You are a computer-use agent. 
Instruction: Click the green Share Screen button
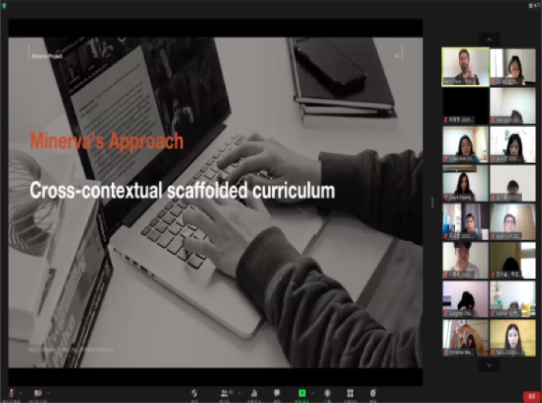(302, 393)
